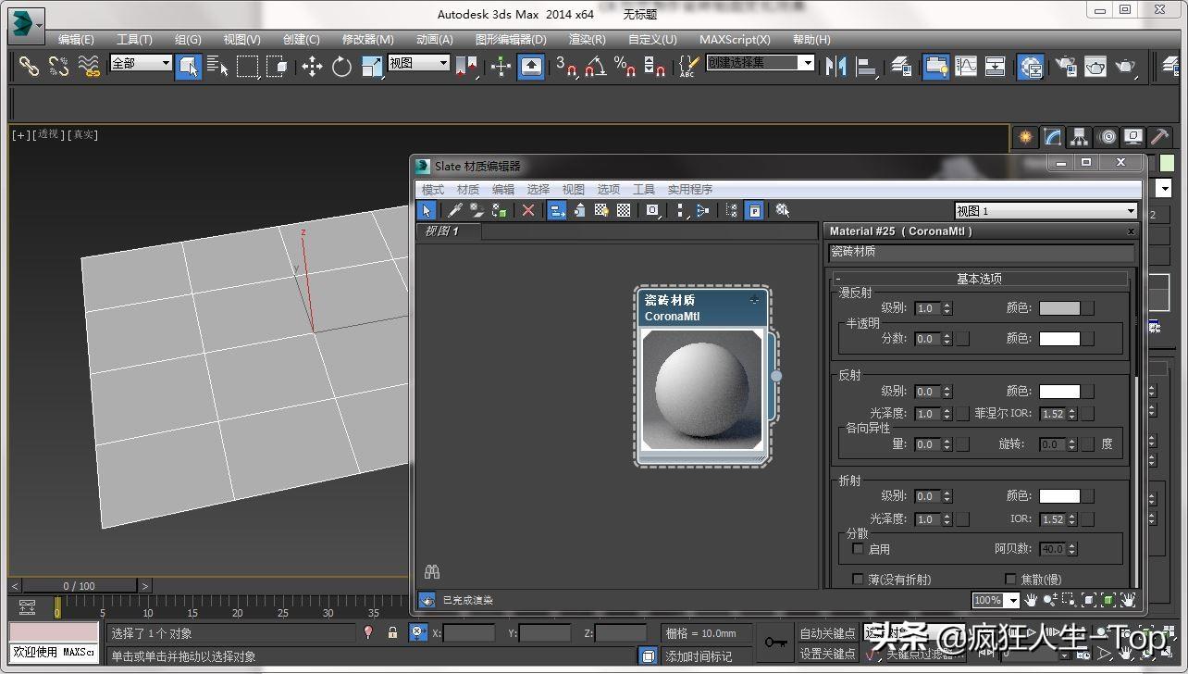1188x674 pixels.
Task: Click the Select and Link chain icon
Action: [29, 67]
